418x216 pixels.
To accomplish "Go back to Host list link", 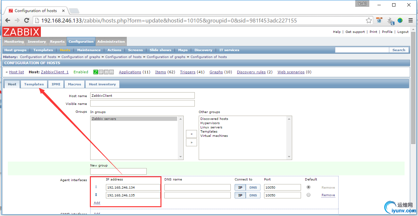I will pos(16,72).
